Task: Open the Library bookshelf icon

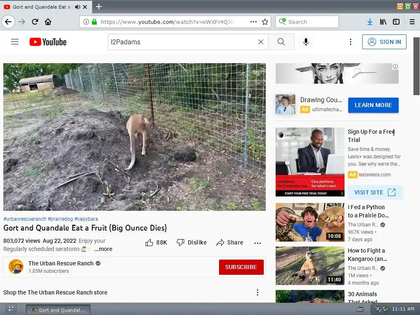Action: pos(383,22)
